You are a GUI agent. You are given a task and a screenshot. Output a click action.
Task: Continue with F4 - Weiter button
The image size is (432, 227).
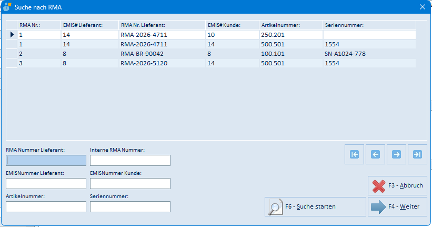point(397,206)
